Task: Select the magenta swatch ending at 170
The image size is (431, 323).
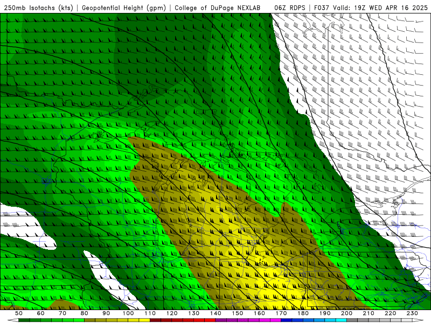Action: pos(275,320)
